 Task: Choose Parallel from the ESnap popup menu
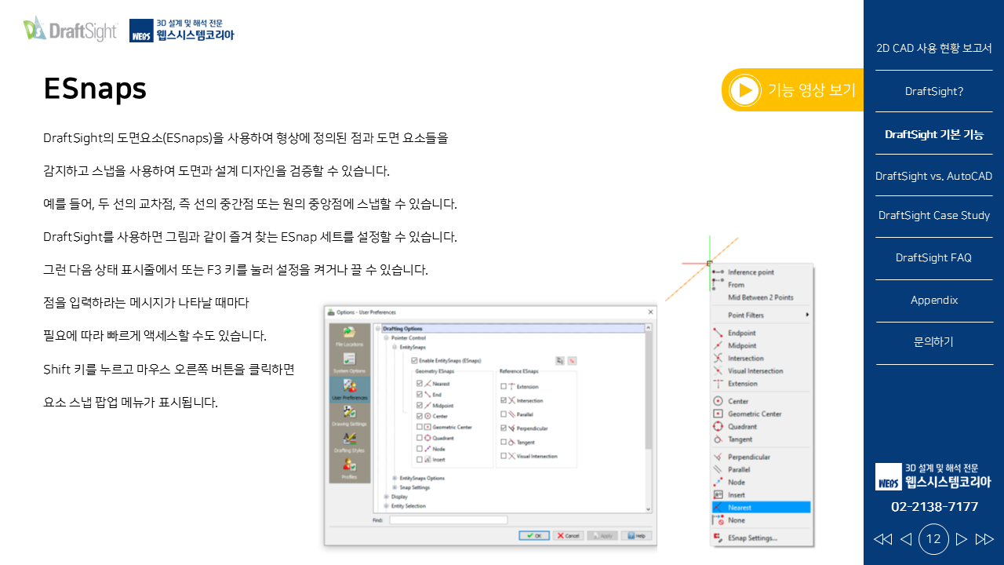click(x=761, y=469)
